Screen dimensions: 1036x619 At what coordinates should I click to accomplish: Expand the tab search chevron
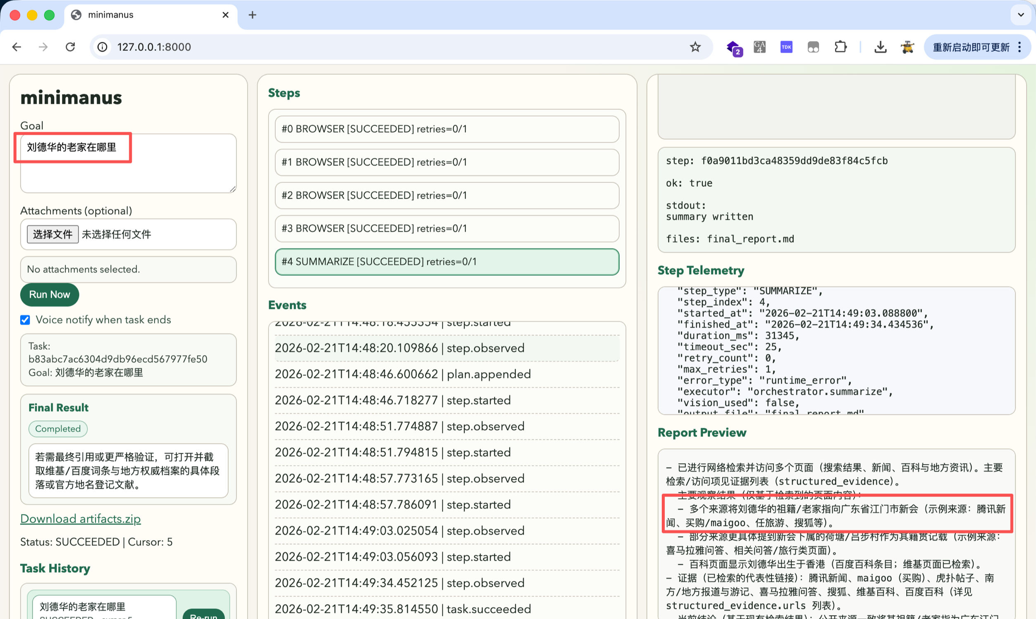pyautogui.click(x=1021, y=15)
